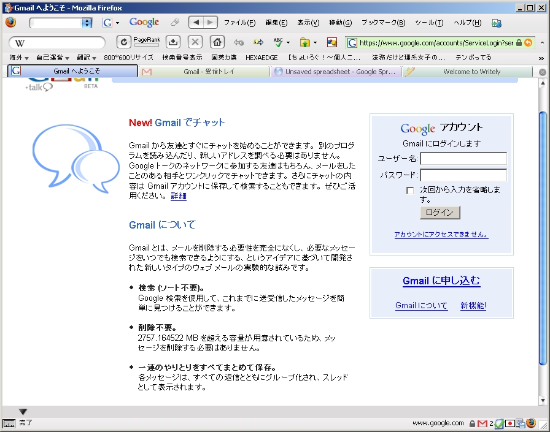Image resolution: width=550 pixels, height=432 pixels.
Task: Click the orange go arrow icon in address bar
Action: click(529, 43)
